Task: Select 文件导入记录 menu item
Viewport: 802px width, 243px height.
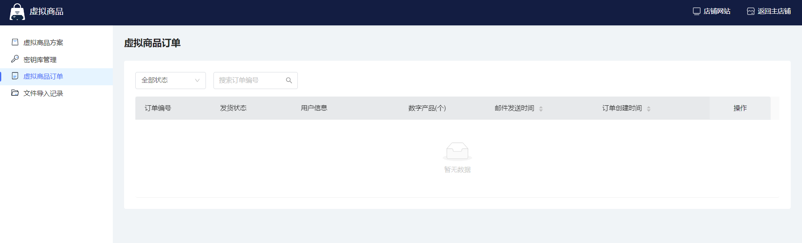Action: (43, 93)
